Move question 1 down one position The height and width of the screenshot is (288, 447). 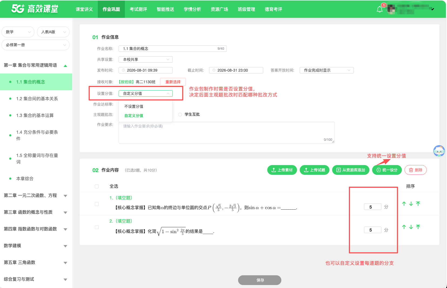tap(411, 204)
